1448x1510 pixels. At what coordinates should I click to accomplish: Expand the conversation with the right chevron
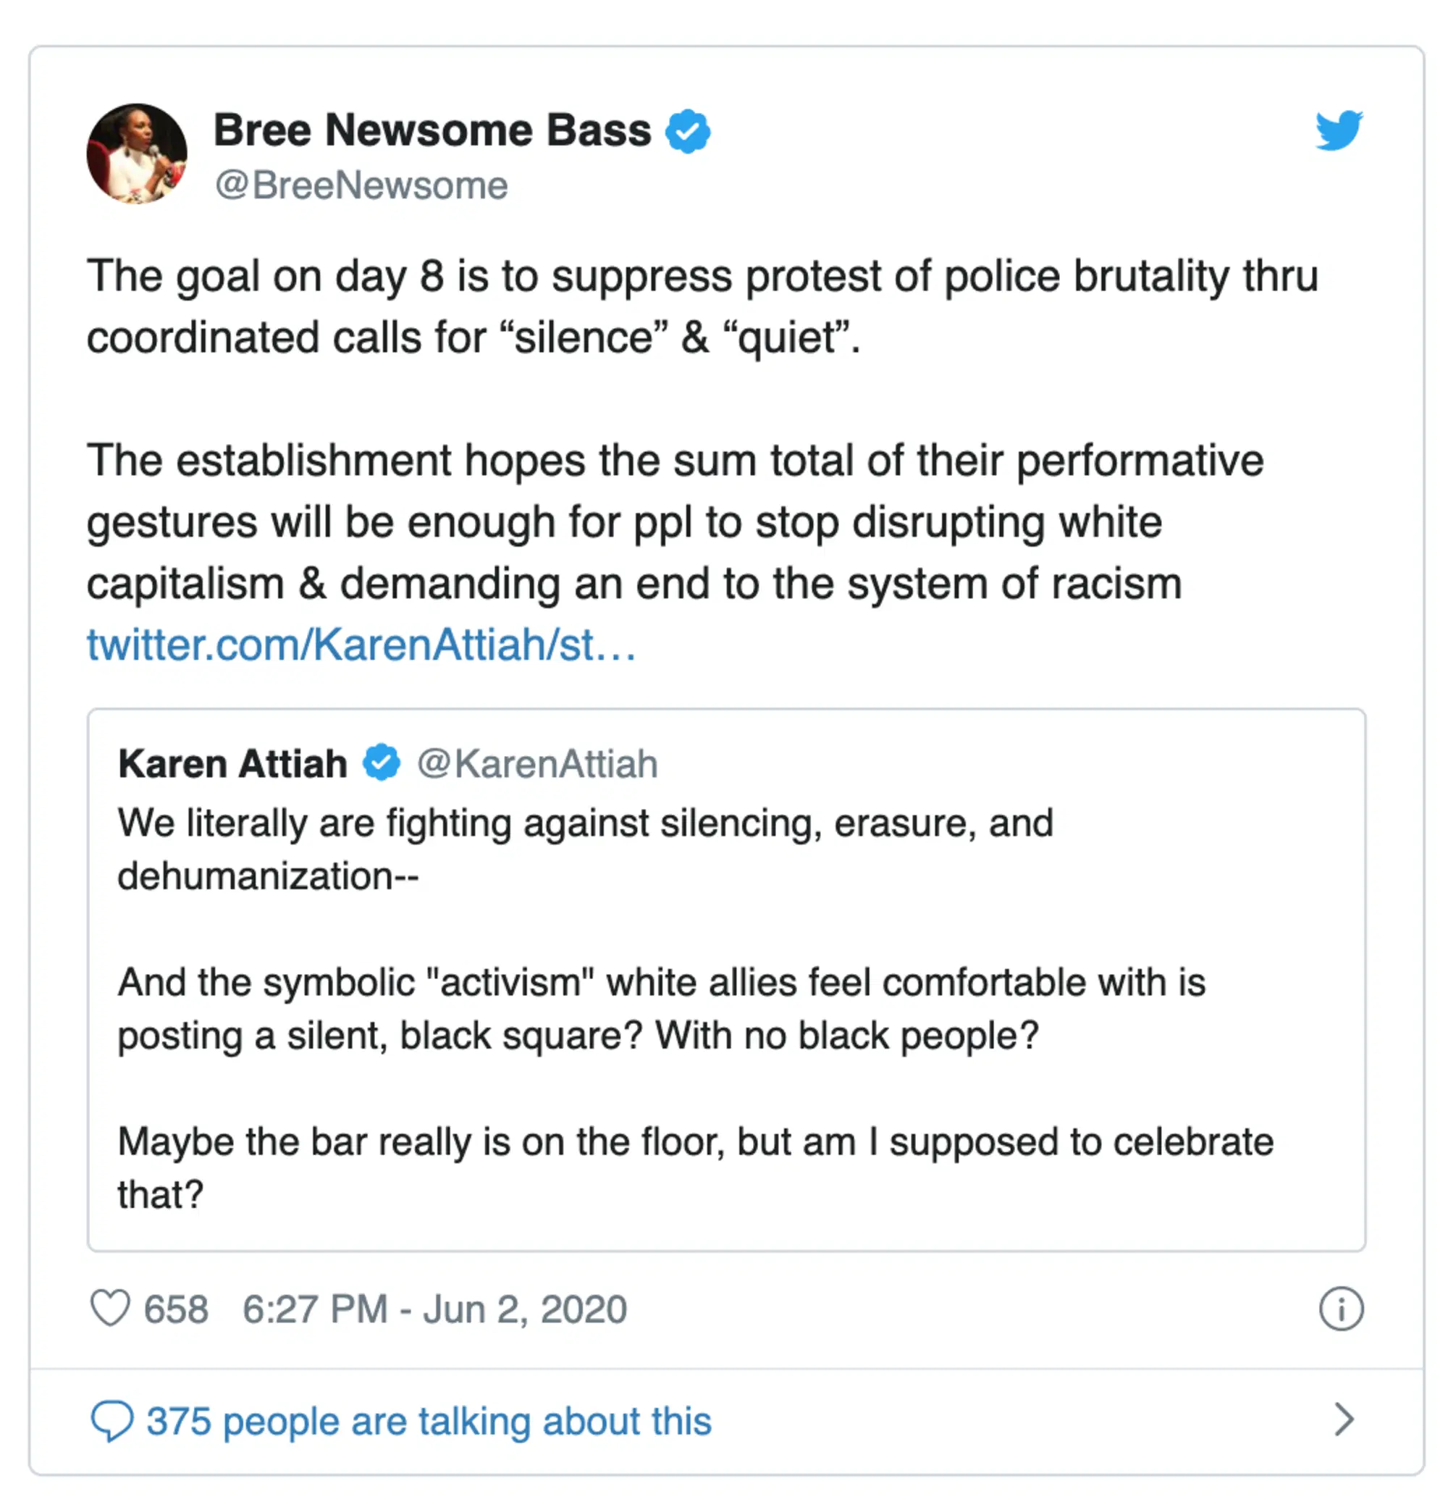point(1344,1420)
